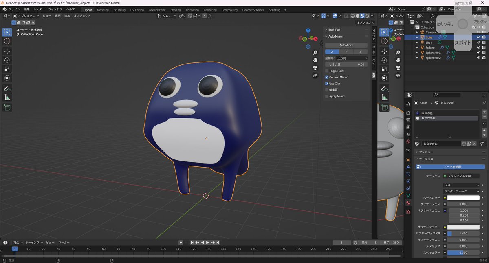Enable the Toggle Edit checkbox
The height and width of the screenshot is (263, 489).
point(327,71)
